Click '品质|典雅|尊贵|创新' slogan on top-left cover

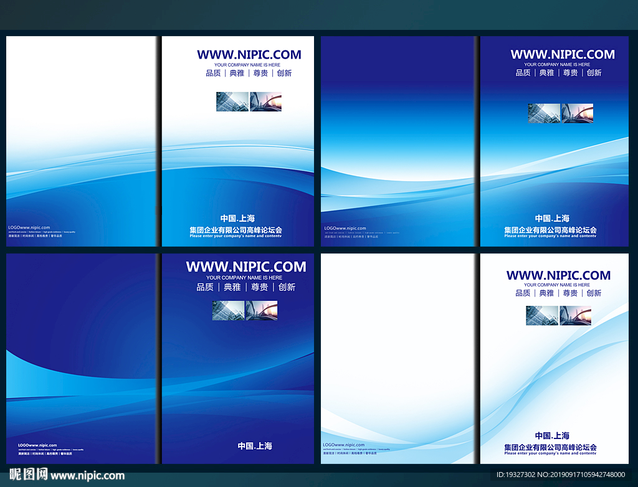[x=249, y=73]
